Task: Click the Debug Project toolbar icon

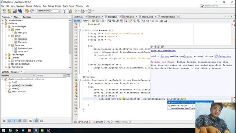Action: point(83,11)
